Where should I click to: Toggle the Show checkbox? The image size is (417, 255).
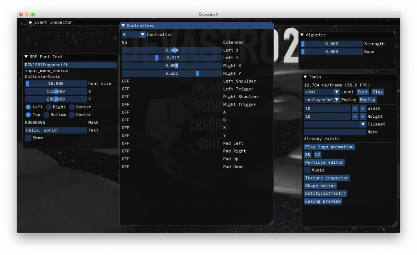28,138
